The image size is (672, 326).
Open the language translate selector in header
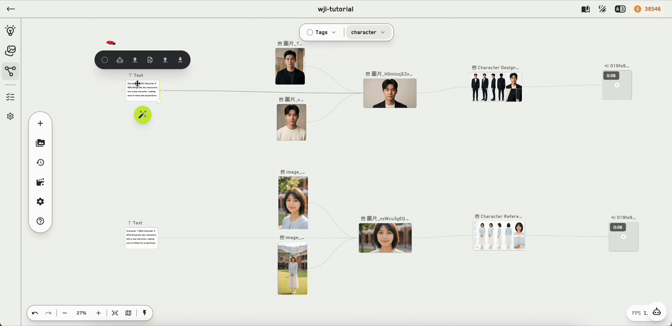620,9
